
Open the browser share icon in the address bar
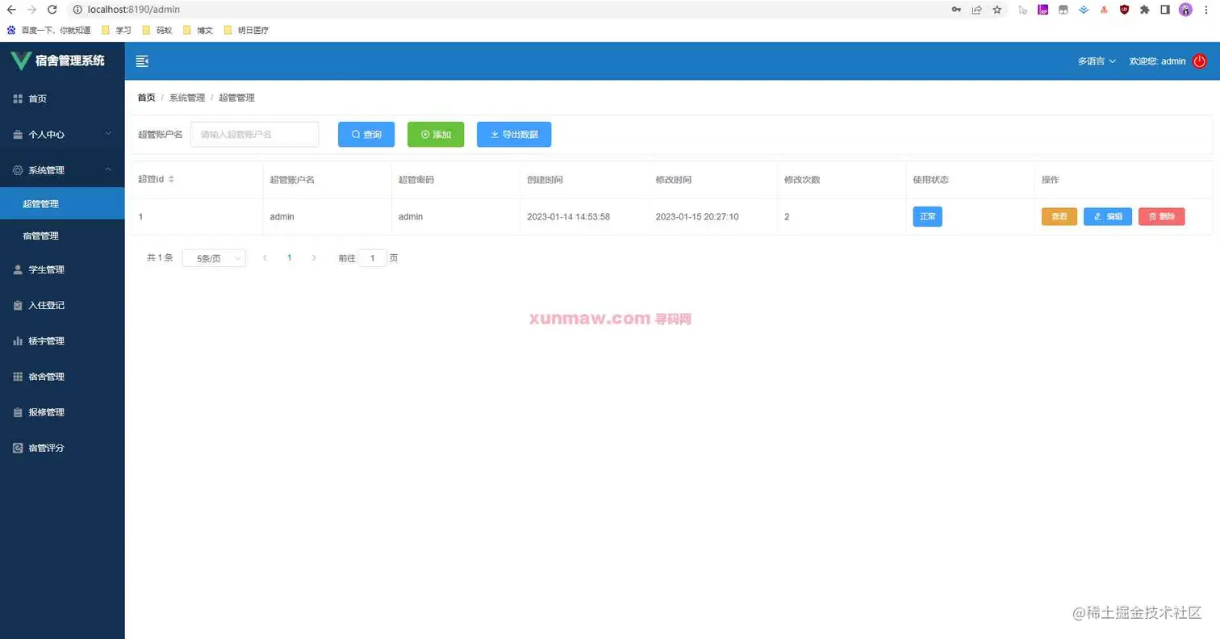pos(976,10)
